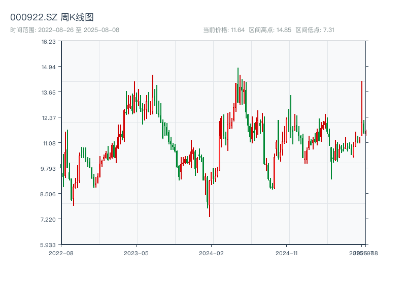This screenshot has width=406, height=305.
Task: Select the 13.65 price axis label
Action: (x=49, y=93)
